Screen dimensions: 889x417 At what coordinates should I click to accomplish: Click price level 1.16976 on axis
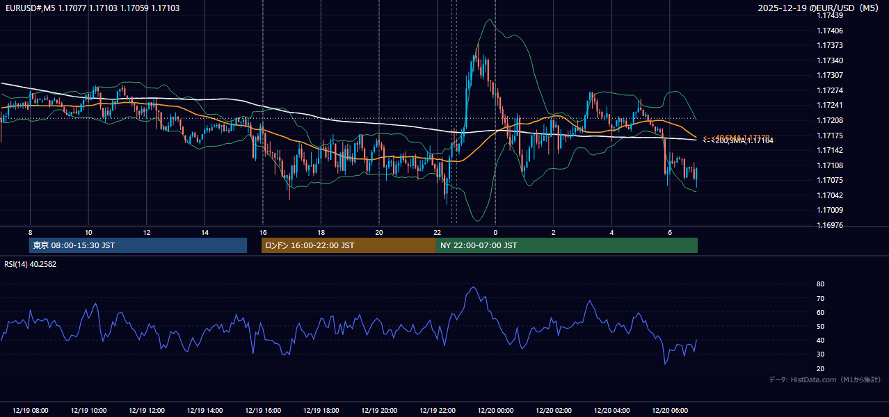click(830, 225)
